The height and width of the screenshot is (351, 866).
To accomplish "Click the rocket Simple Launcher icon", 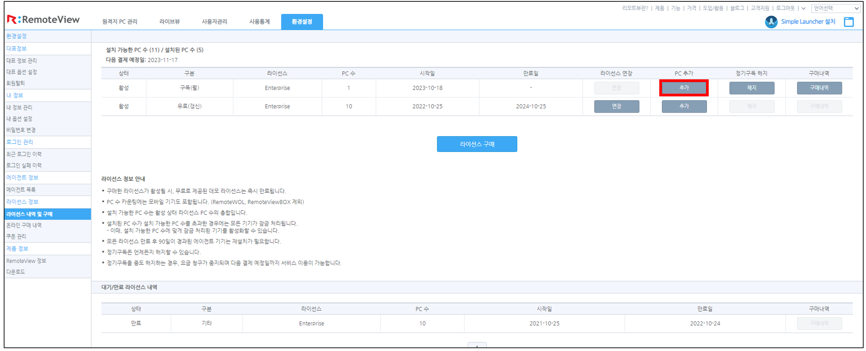I will point(771,22).
